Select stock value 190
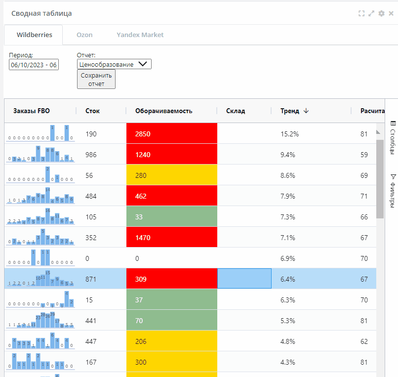Viewport: 398px width, 377px height. coord(91,134)
